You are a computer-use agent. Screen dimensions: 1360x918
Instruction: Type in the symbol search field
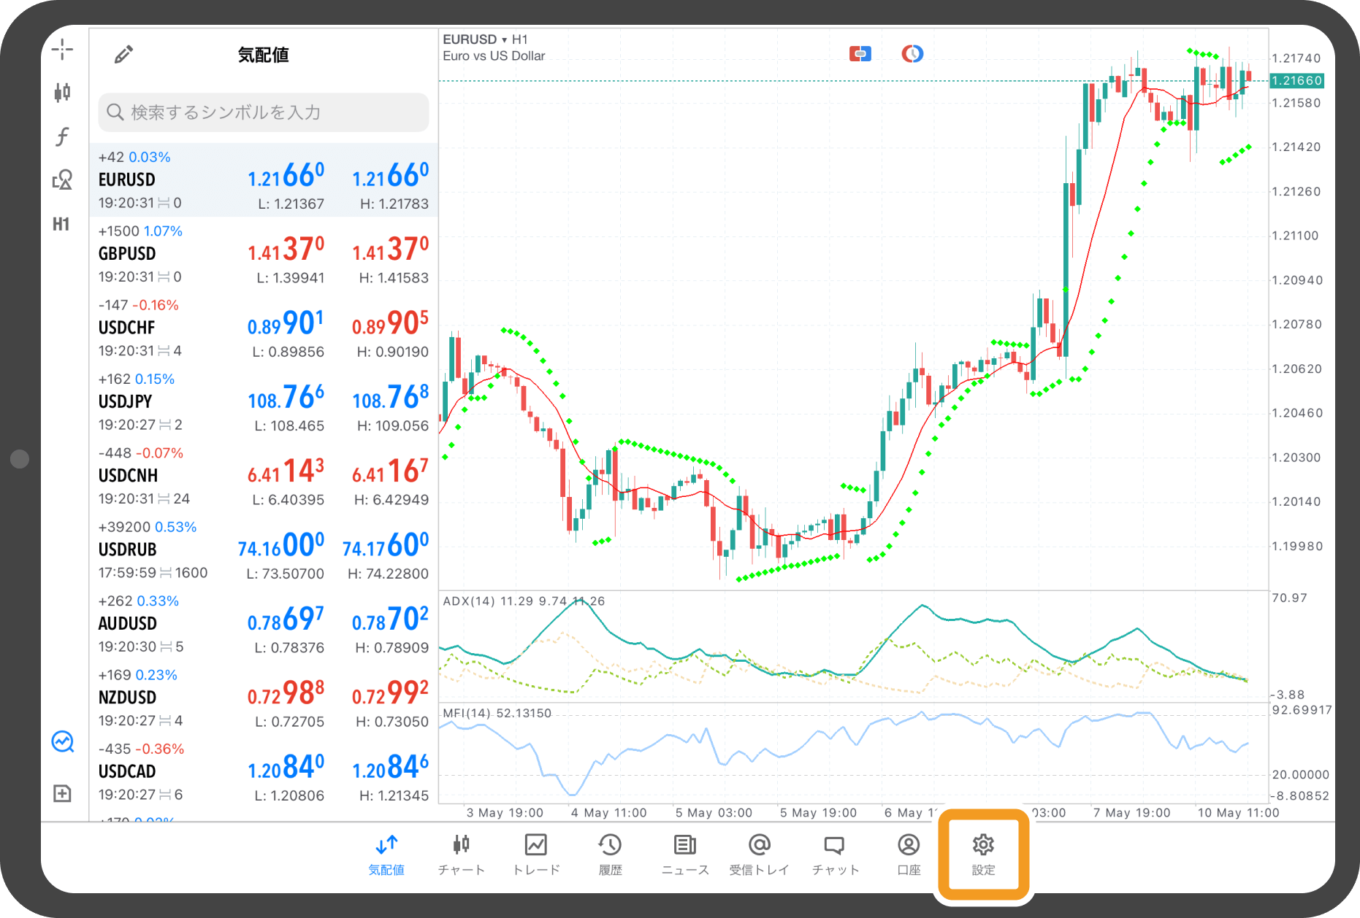coord(263,112)
